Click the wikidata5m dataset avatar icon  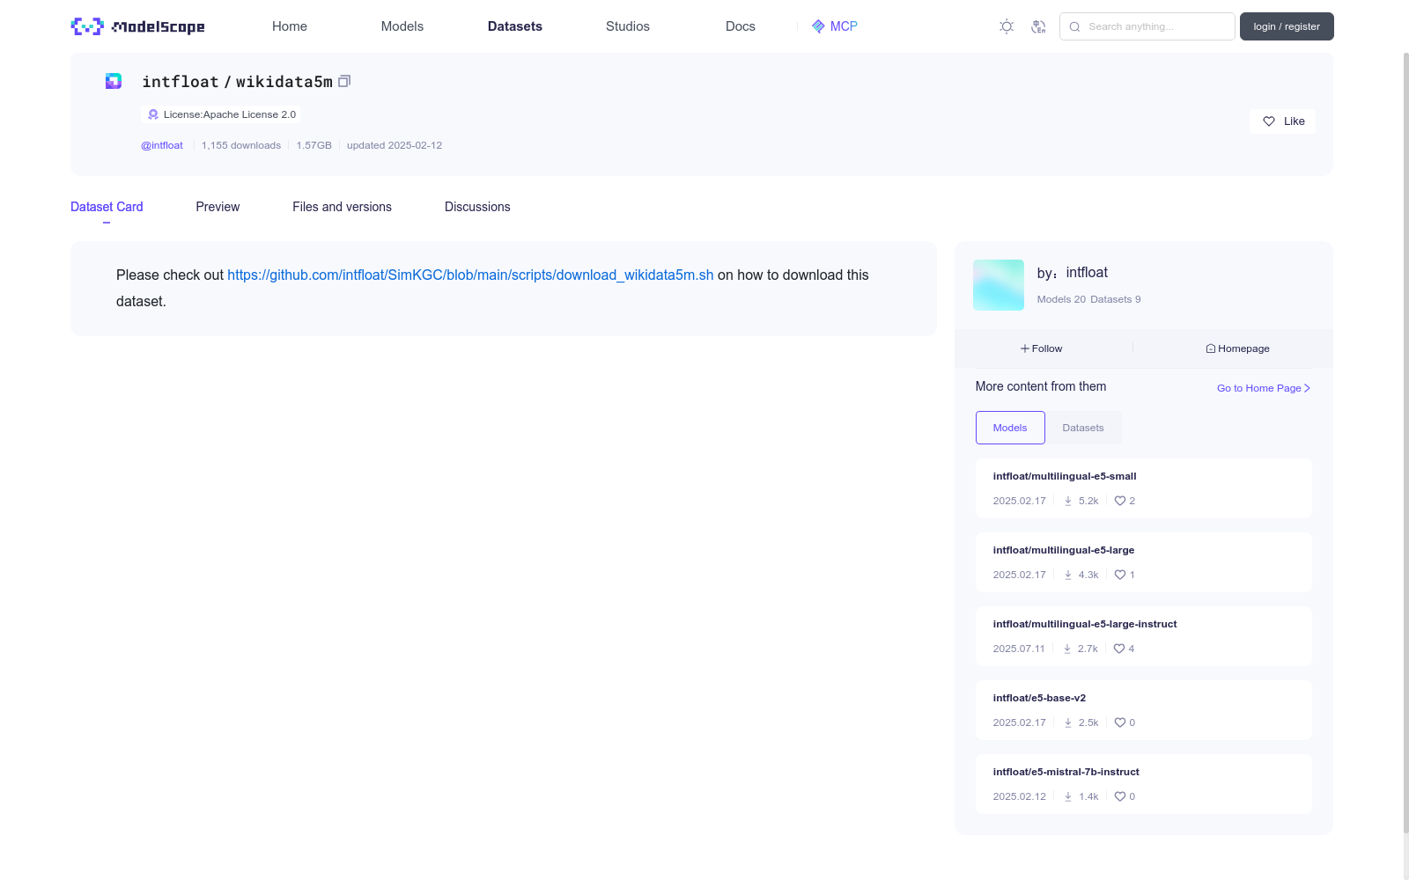114,81
